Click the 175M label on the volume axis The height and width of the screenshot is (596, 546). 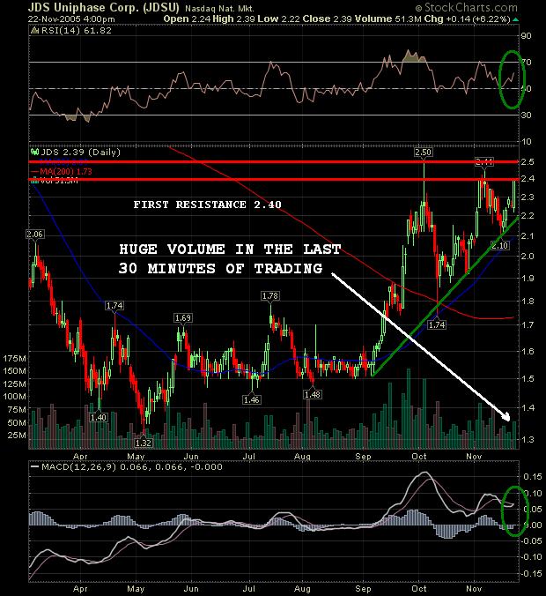[14, 358]
